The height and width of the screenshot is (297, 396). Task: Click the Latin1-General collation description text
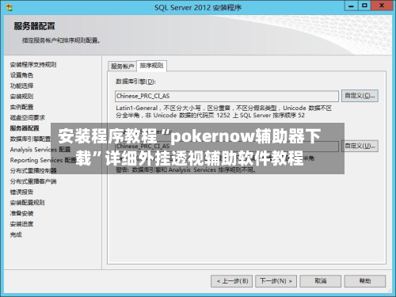click(223, 112)
